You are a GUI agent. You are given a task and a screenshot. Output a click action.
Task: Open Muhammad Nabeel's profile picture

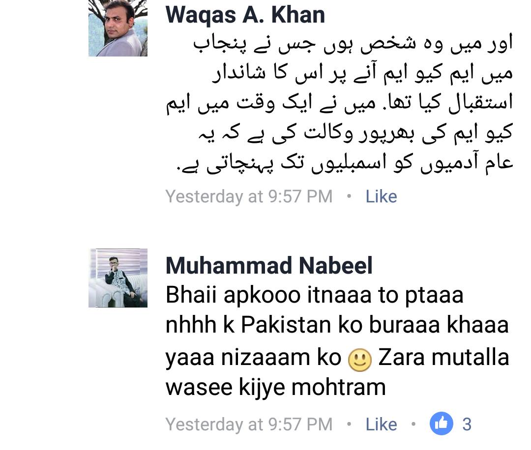[x=118, y=278]
